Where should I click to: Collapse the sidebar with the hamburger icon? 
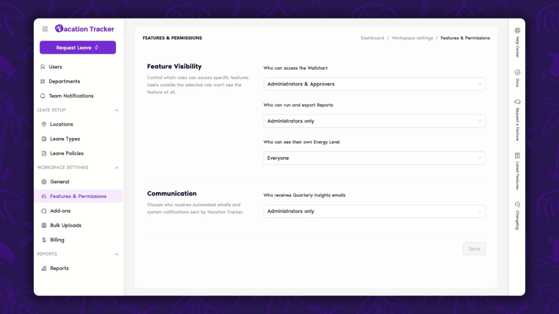45,29
